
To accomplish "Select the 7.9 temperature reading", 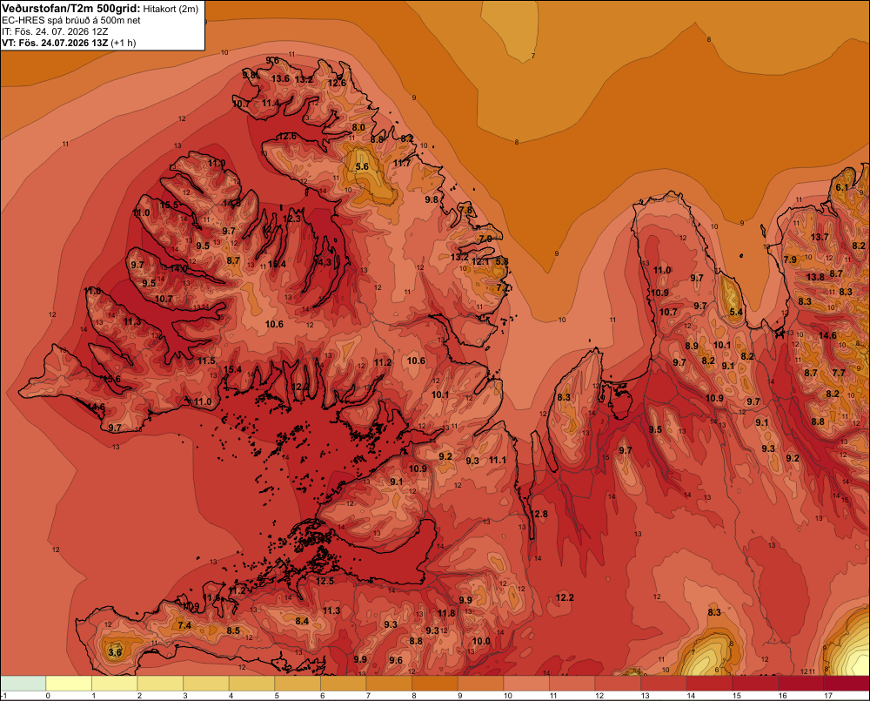I will (790, 260).
